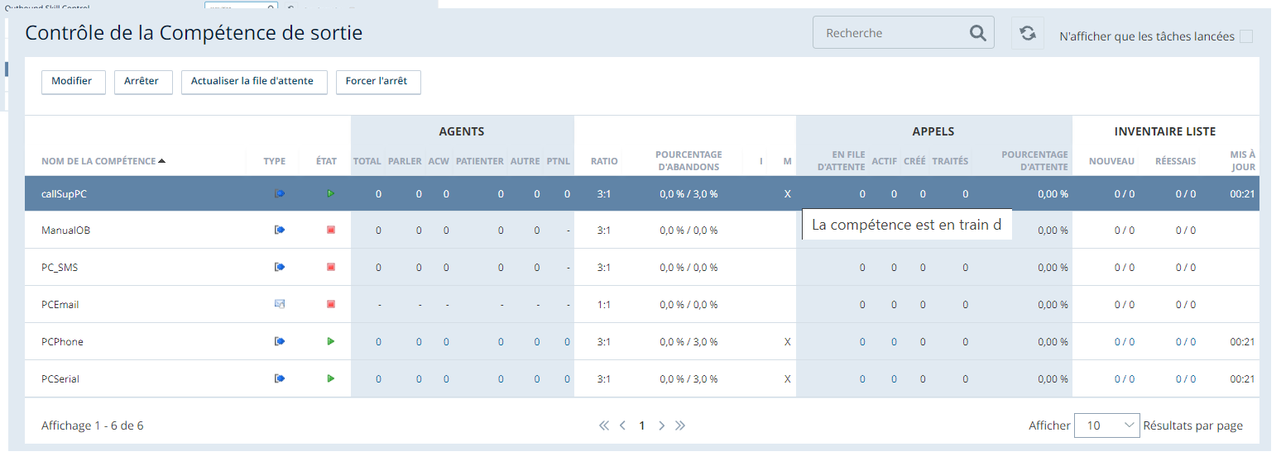Click the PCPhone M column X mark
1281x461 pixels.
tap(787, 341)
